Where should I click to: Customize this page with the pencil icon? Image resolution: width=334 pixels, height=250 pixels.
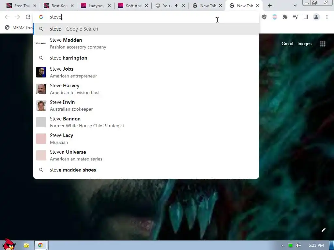tap(323, 230)
